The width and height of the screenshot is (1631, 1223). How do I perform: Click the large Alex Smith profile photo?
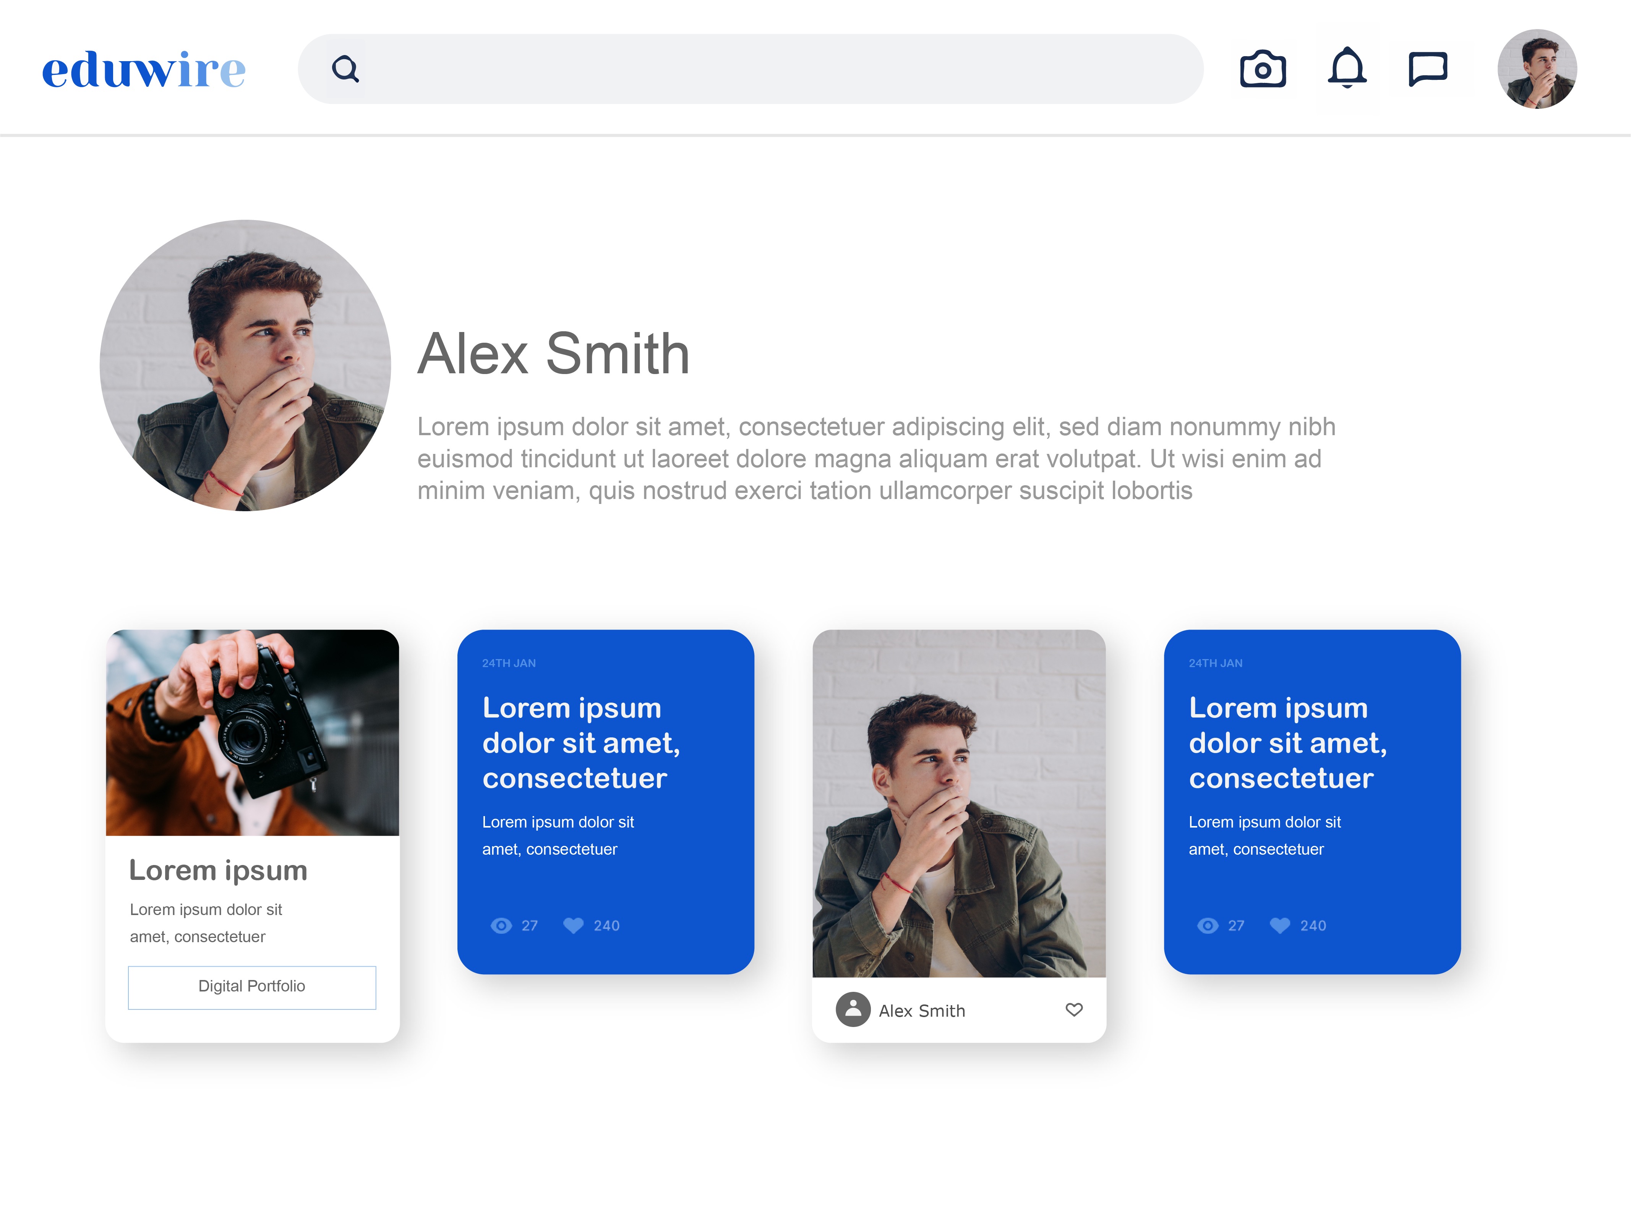click(246, 366)
